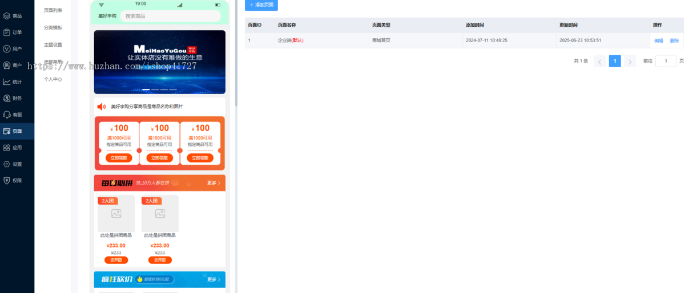This screenshot has width=685, height=293.
Task: Open the 设置 settings section
Action: tap(17, 164)
